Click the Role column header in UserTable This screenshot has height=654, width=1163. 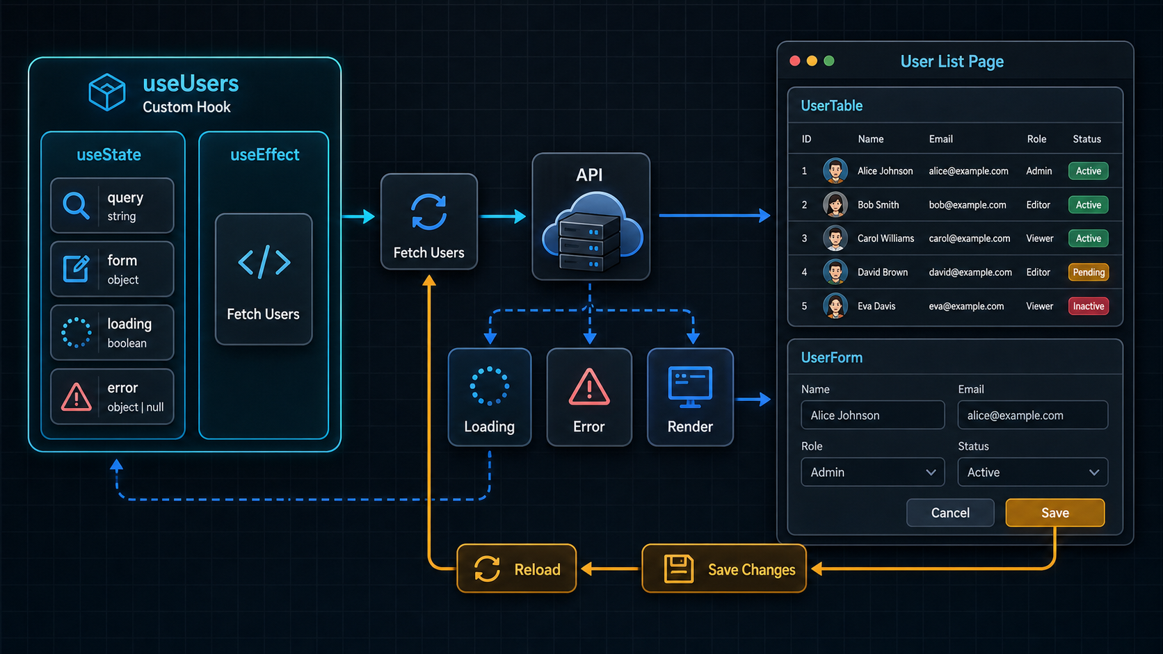pos(1036,139)
